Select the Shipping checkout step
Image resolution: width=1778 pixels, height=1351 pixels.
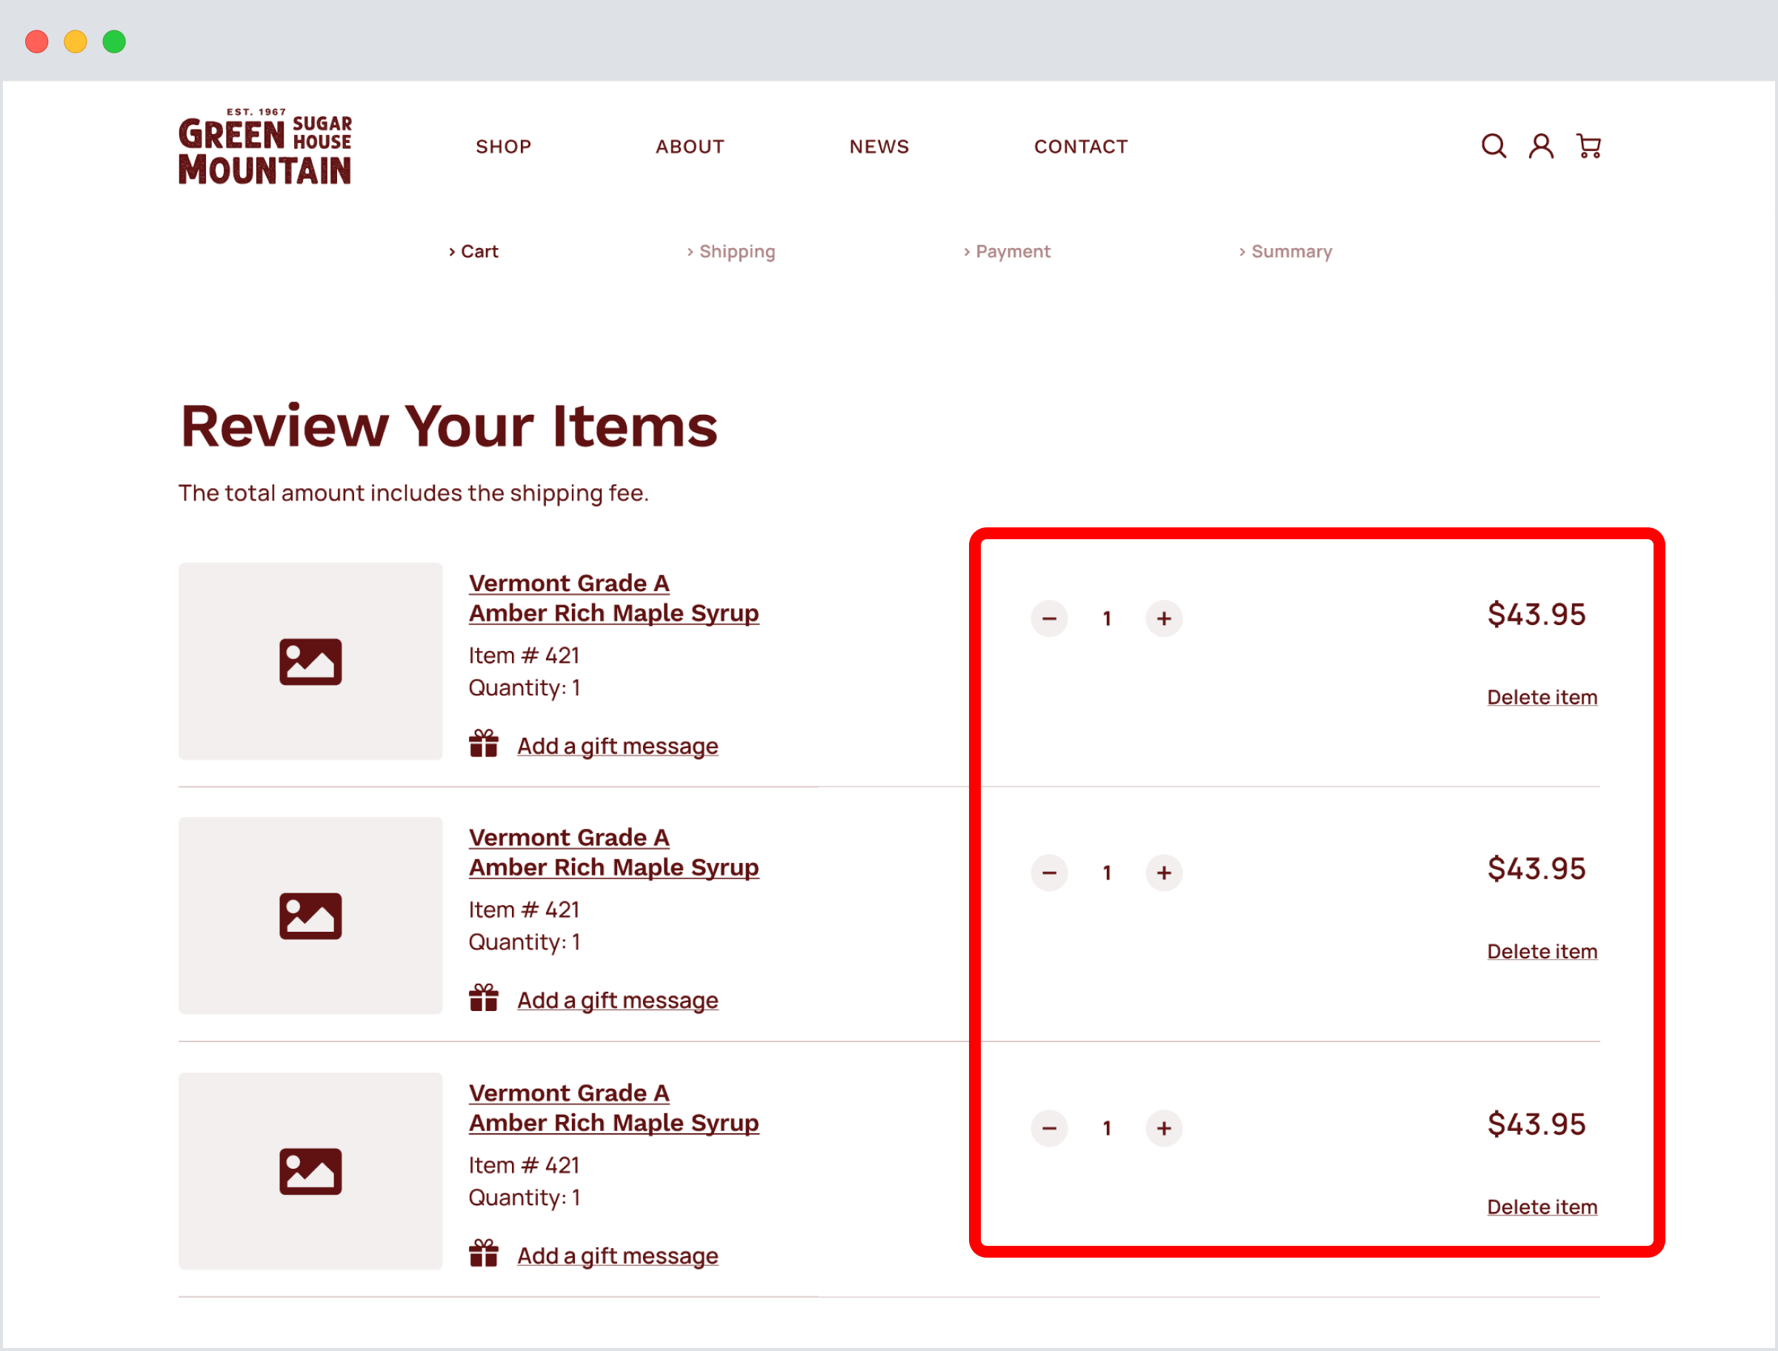coord(736,252)
